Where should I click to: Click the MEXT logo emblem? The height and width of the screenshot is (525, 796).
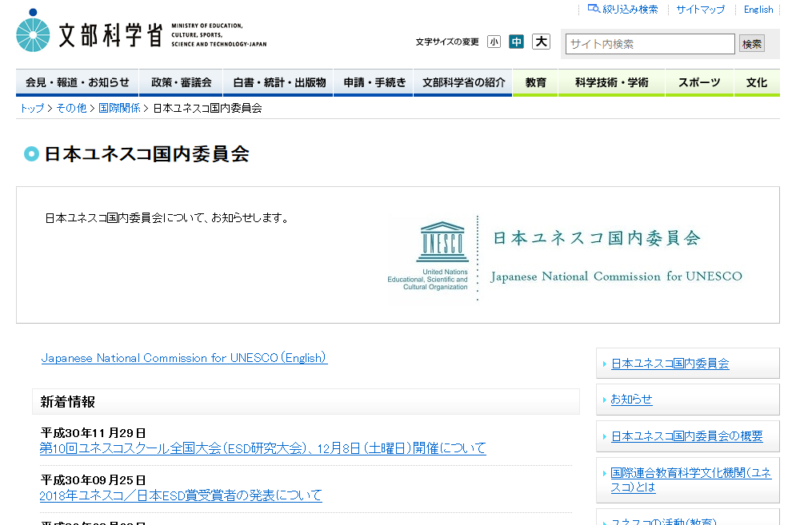(x=33, y=31)
